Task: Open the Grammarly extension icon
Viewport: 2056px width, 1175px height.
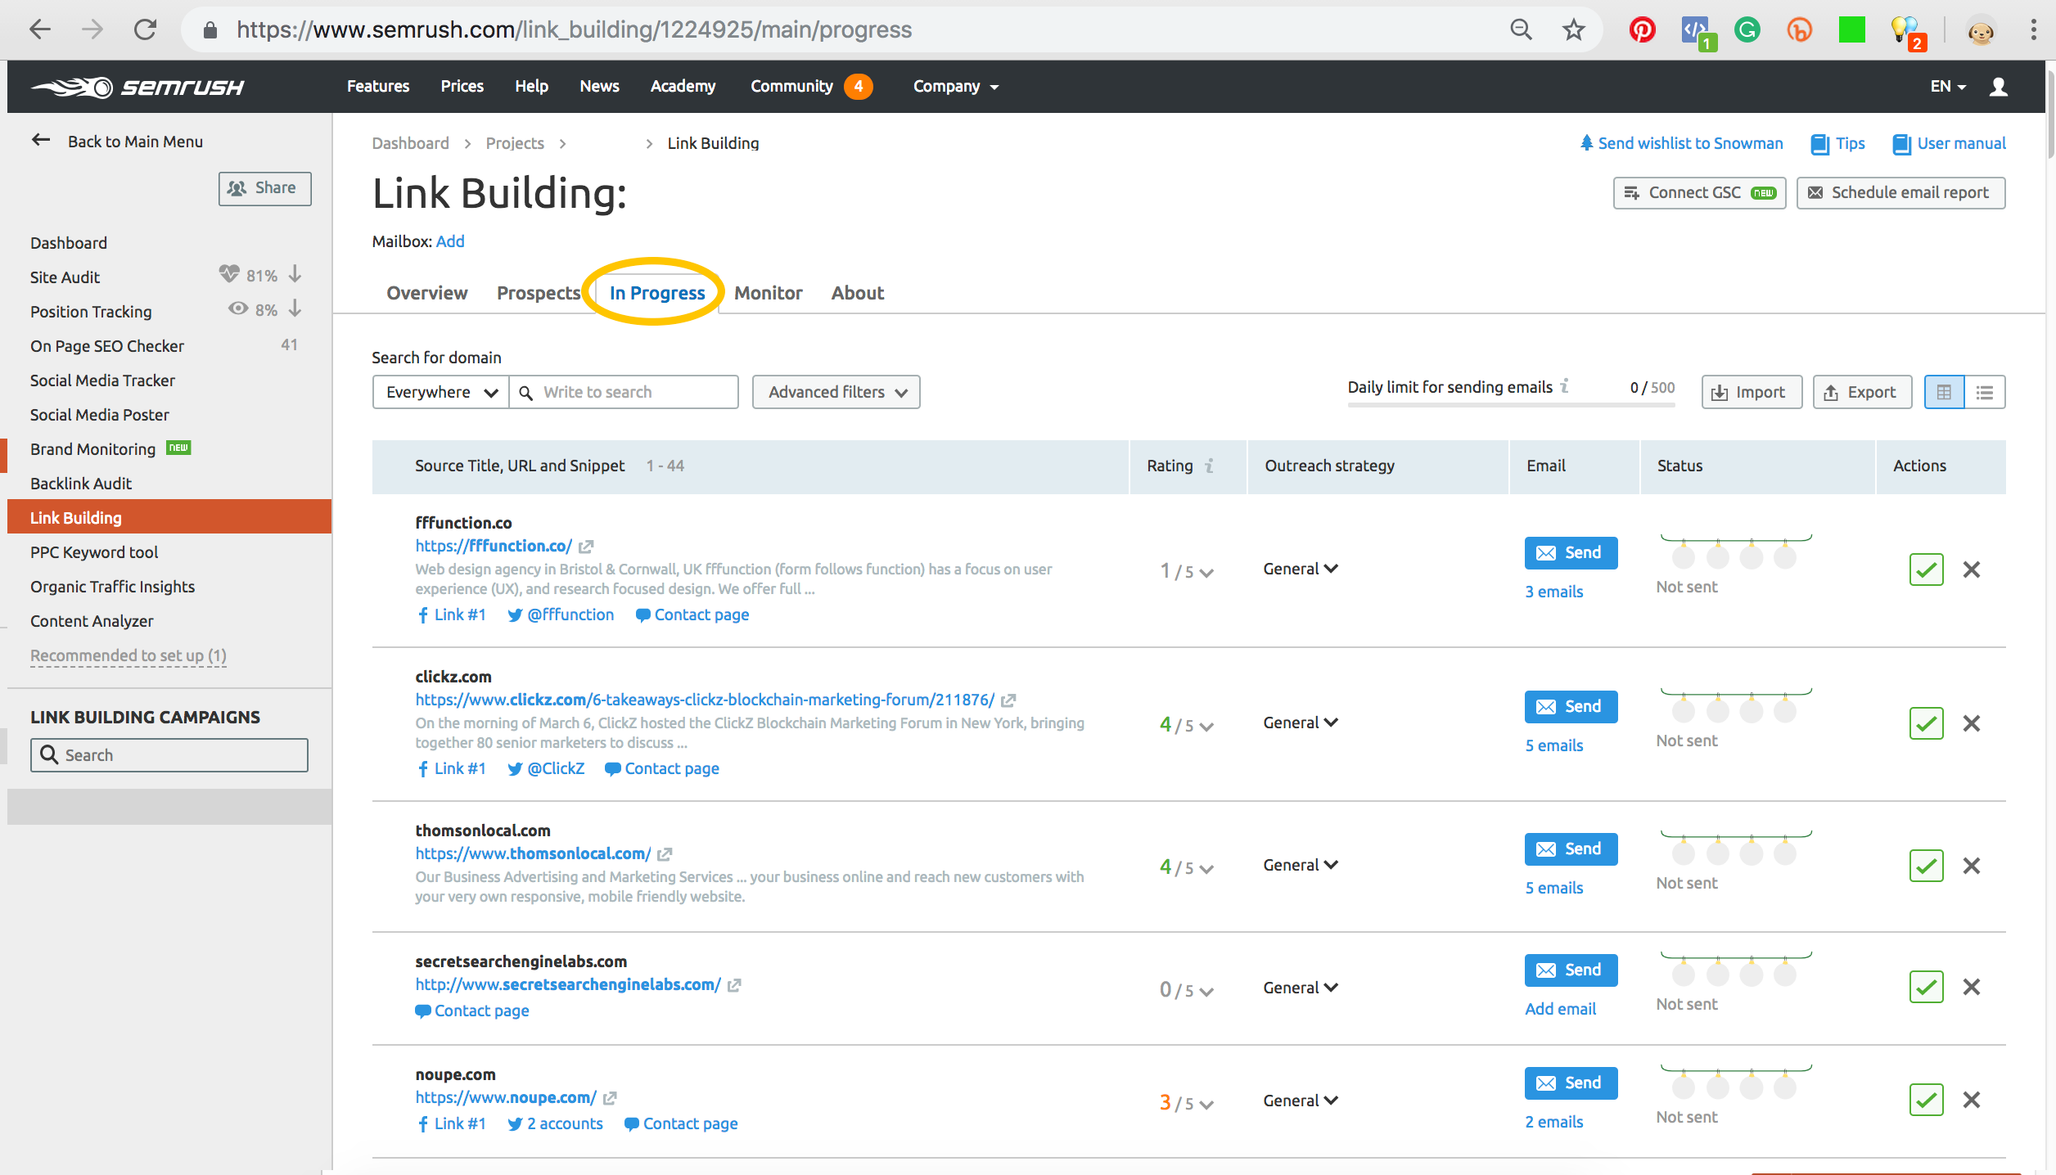Action: [1747, 30]
